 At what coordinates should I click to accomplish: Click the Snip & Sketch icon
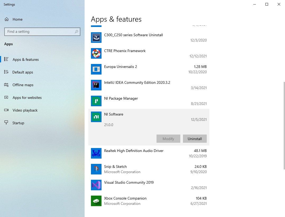click(96, 169)
